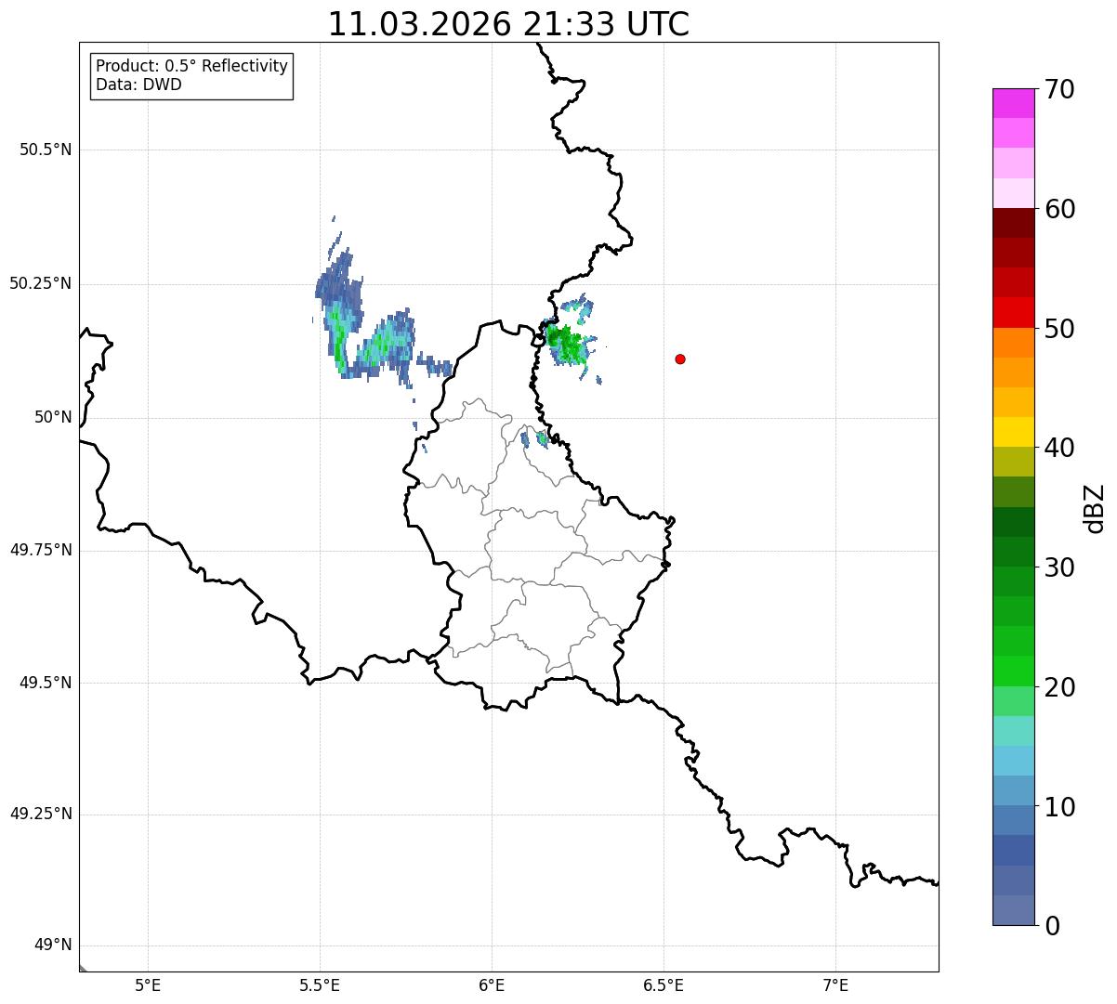This screenshot has width=1117, height=1004.
Task: Click the 49.25°N latitude label
Action: point(41,815)
